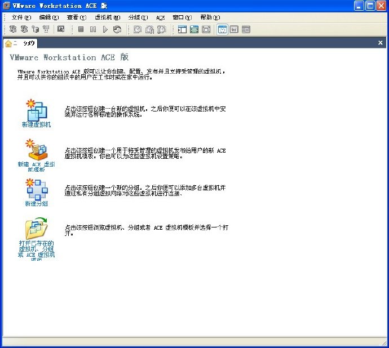Open the 窗口(W) menu
This screenshot has width=389, height=348.
click(182, 17)
